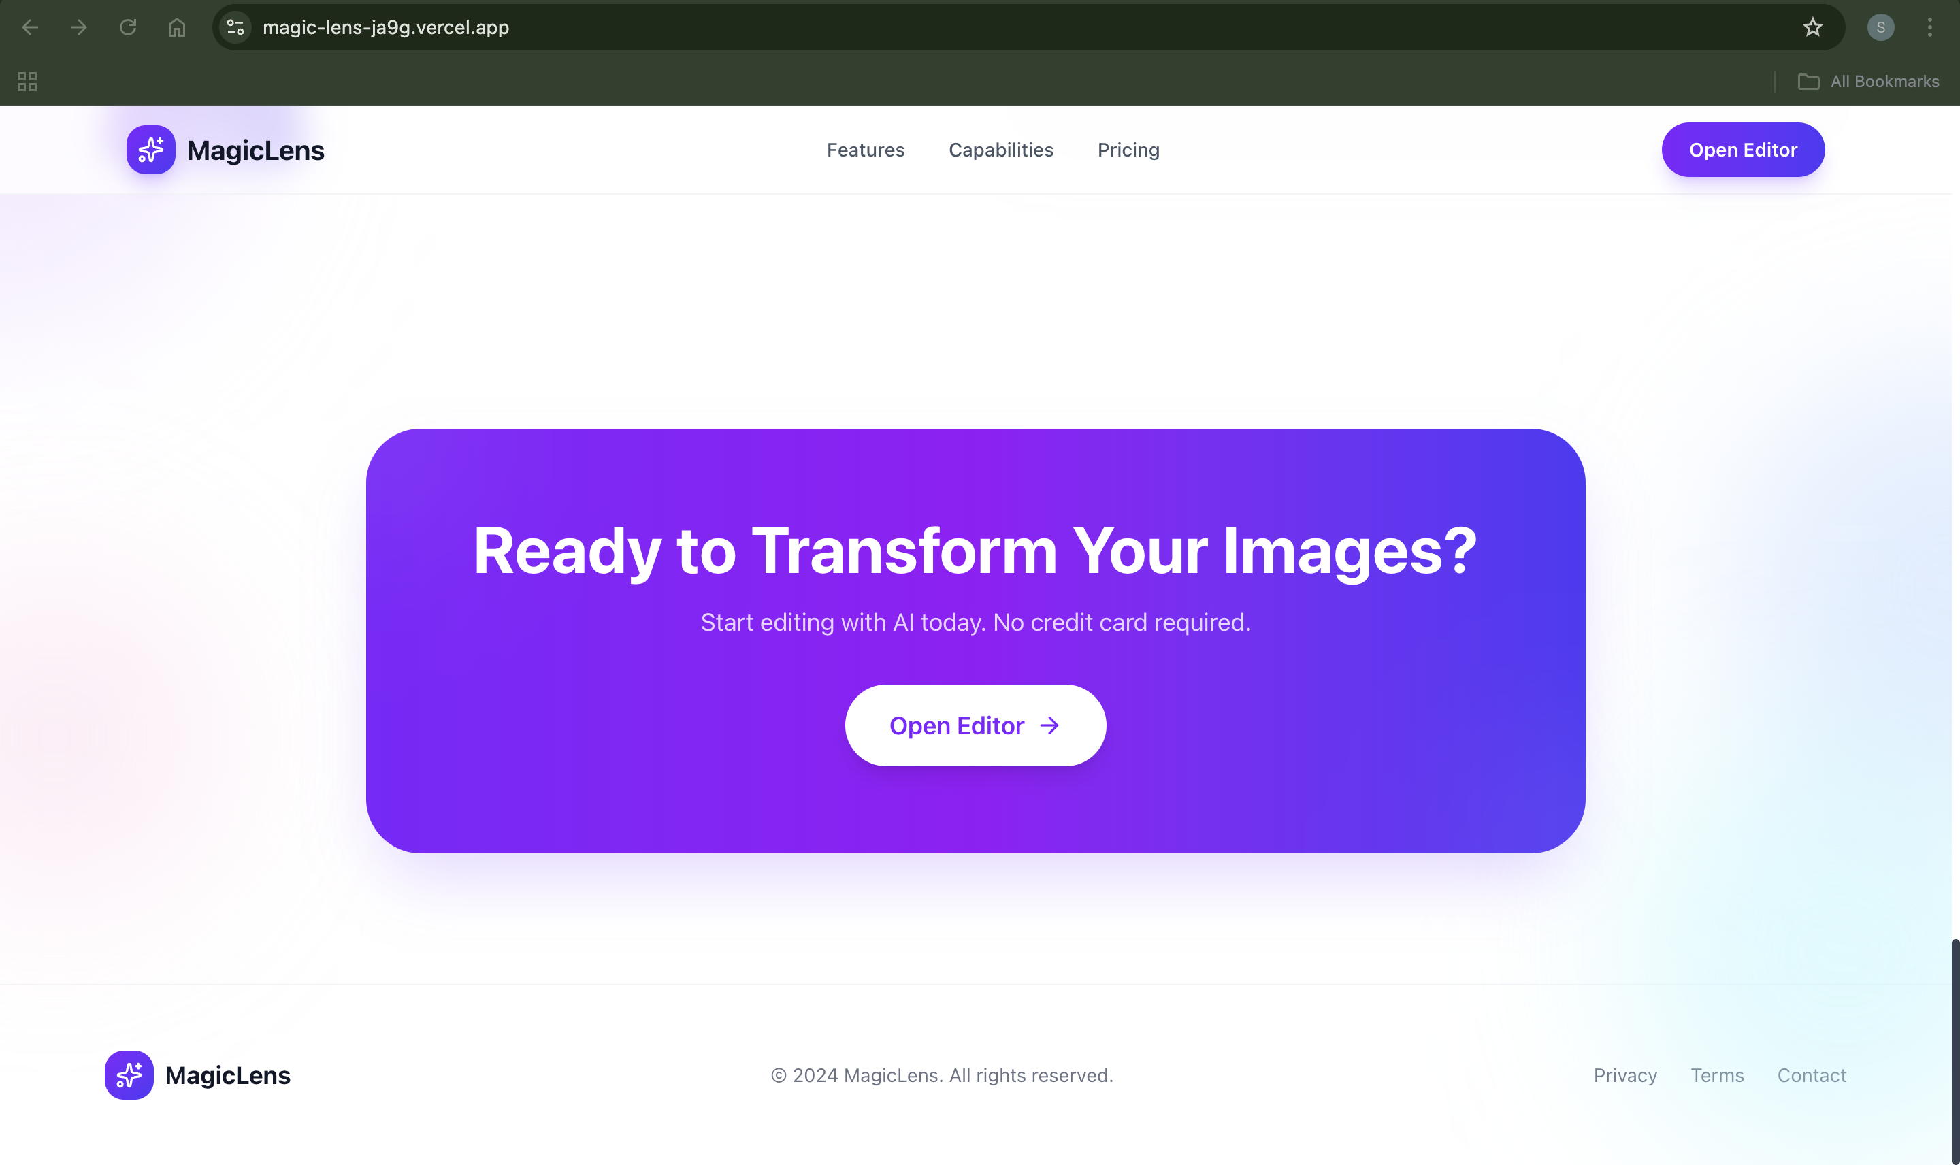The width and height of the screenshot is (1960, 1165).
Task: Click the MagicLens sparkle logo in footer
Action: pyautogui.click(x=129, y=1074)
